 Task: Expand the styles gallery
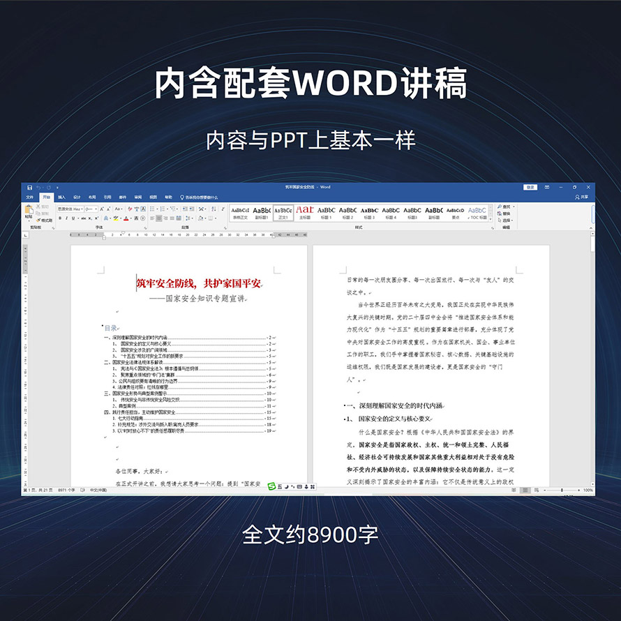491,218
